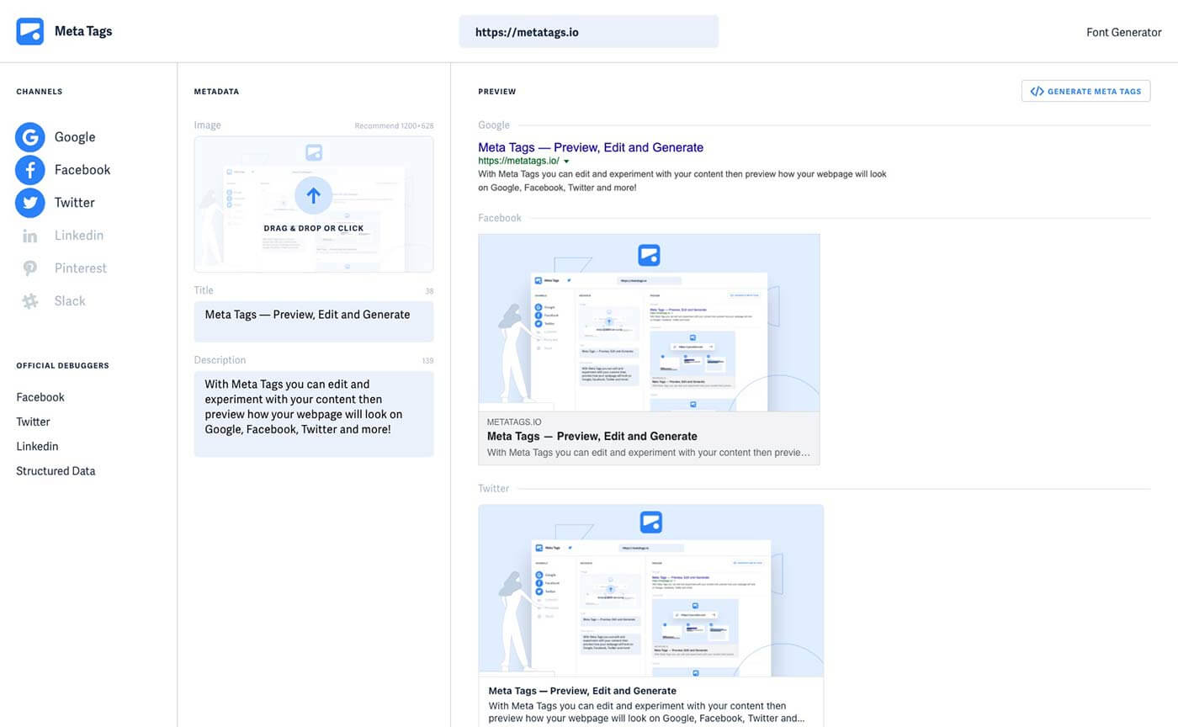1178x727 pixels.
Task: Click the Google preview title link
Action: pyautogui.click(x=591, y=147)
